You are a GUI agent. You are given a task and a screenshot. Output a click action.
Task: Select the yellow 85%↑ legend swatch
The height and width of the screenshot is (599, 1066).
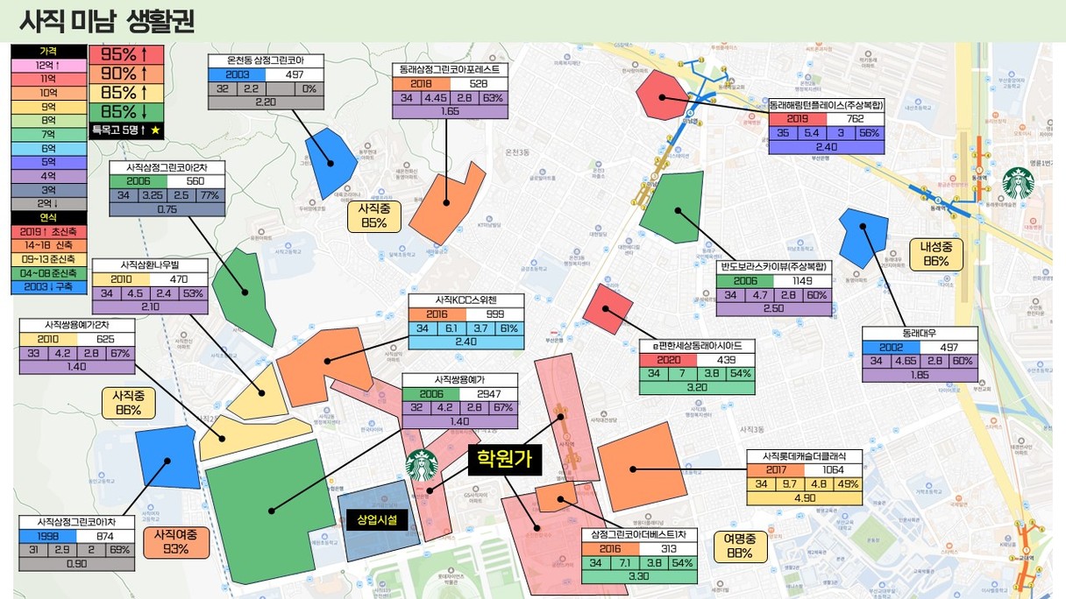125,93
